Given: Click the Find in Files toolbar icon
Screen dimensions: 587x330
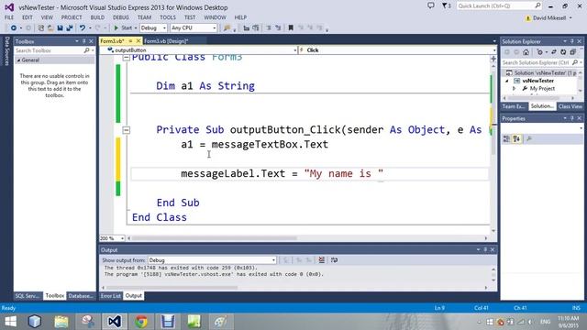Looking at the screenshot, I should tap(227, 28).
